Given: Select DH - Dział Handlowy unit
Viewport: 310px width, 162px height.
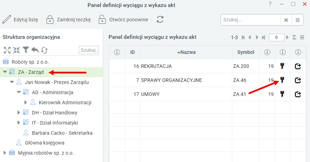Looking at the screenshot, I should [55, 113].
